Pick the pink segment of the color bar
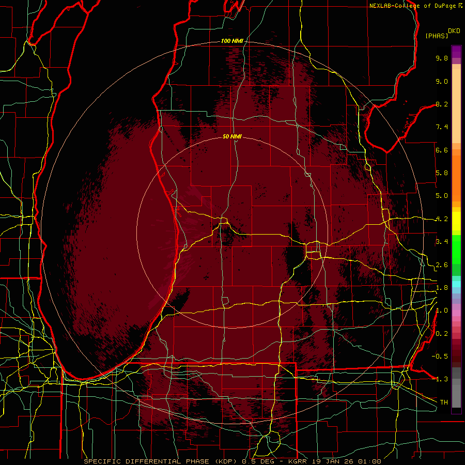The image size is (465, 465). 456,313
